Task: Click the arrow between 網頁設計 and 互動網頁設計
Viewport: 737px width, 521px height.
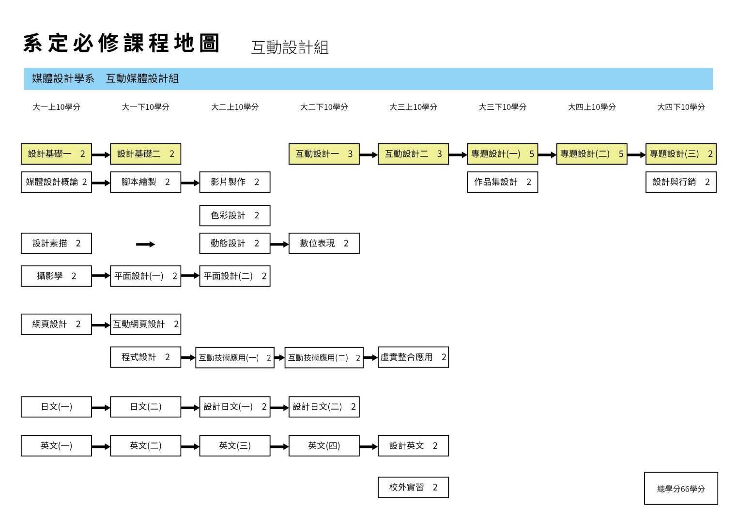Action: [101, 325]
